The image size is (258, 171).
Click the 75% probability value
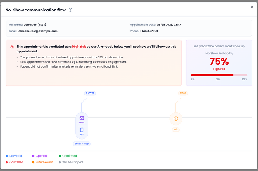coord(219,61)
